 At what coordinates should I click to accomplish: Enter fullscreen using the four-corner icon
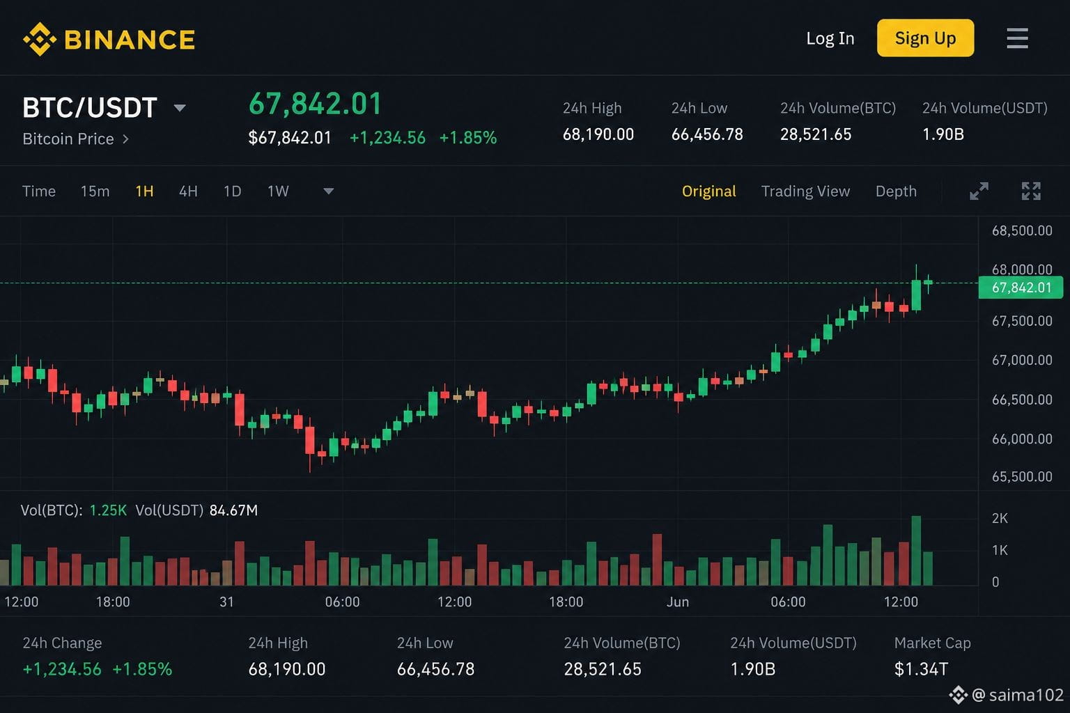(1031, 191)
